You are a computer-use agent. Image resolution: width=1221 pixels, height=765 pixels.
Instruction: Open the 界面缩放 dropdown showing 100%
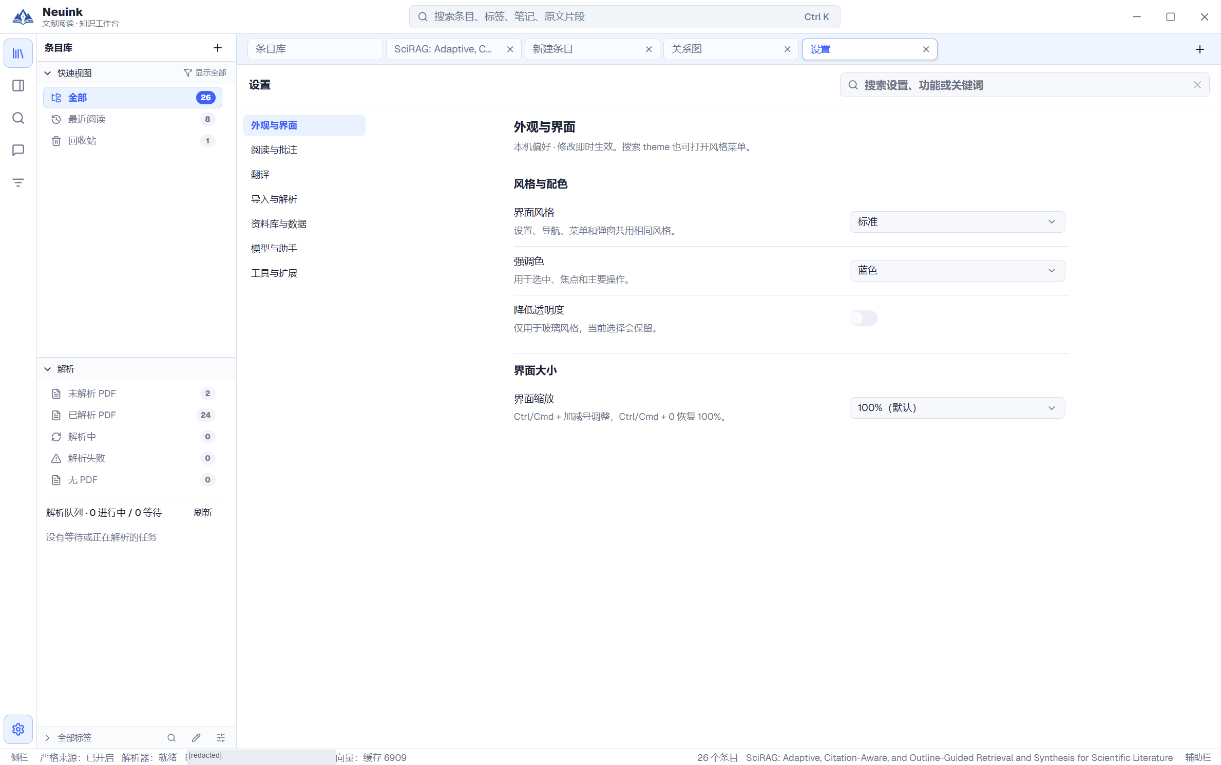pyautogui.click(x=957, y=408)
